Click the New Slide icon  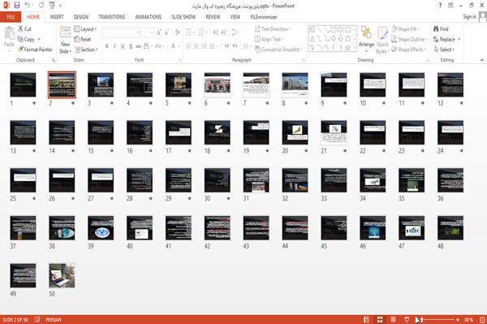point(65,32)
